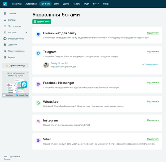This screenshot has width=166, height=162.
Task: Click the Telegram card heading
Action: (50, 52)
